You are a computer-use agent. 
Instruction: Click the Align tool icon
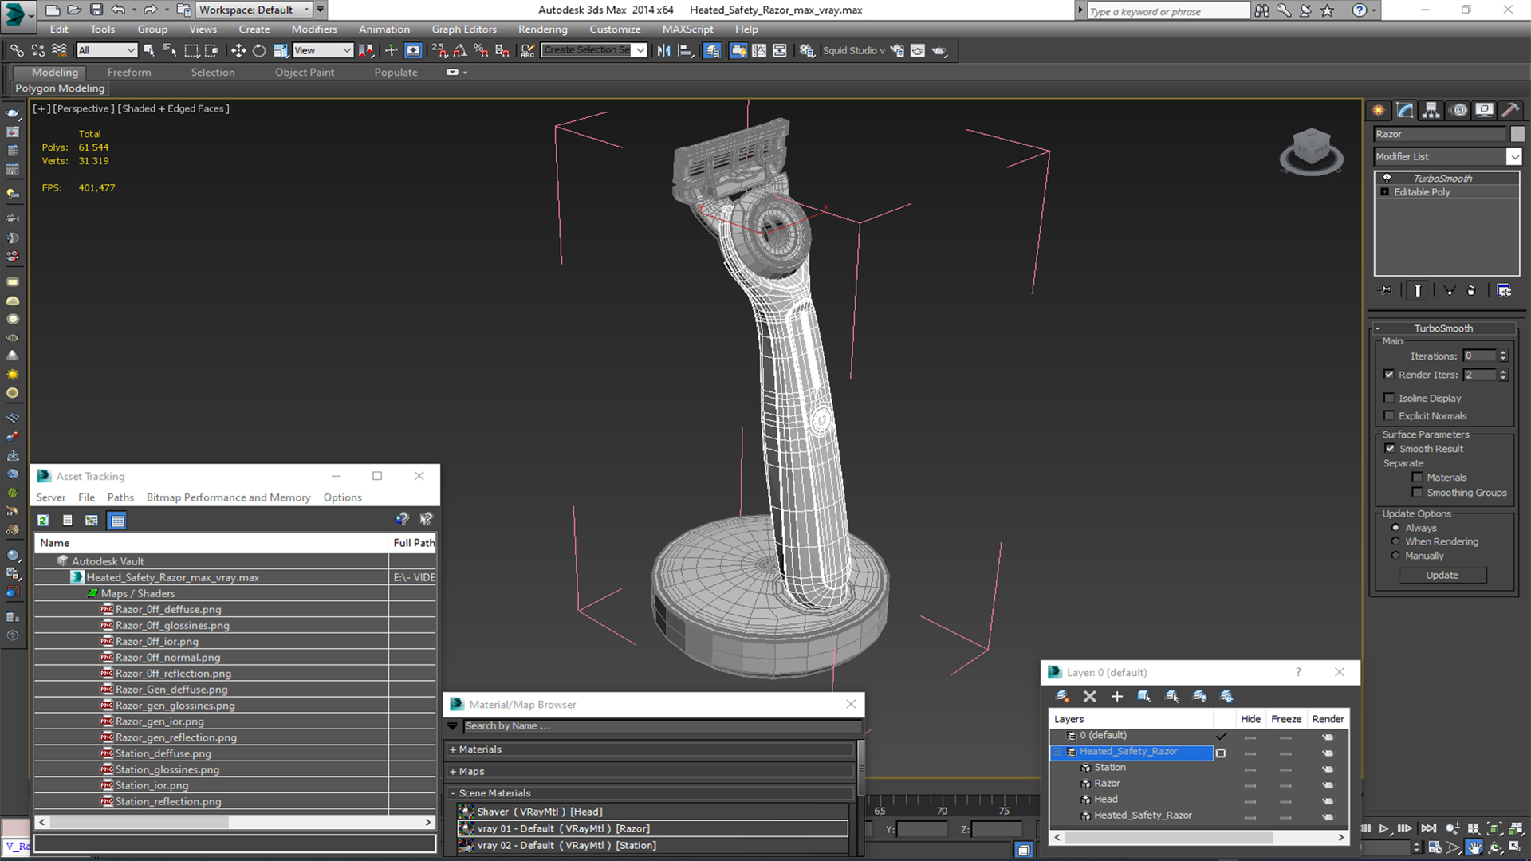pyautogui.click(x=685, y=50)
